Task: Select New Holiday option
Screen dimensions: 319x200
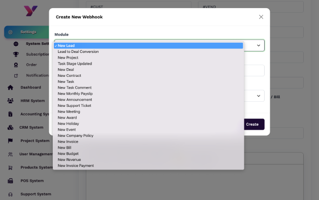Action: (x=148, y=124)
